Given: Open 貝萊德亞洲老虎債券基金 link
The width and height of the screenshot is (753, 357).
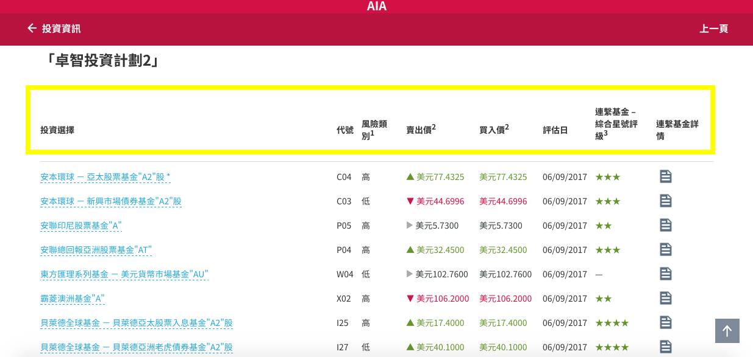Looking at the screenshot, I should (137, 347).
